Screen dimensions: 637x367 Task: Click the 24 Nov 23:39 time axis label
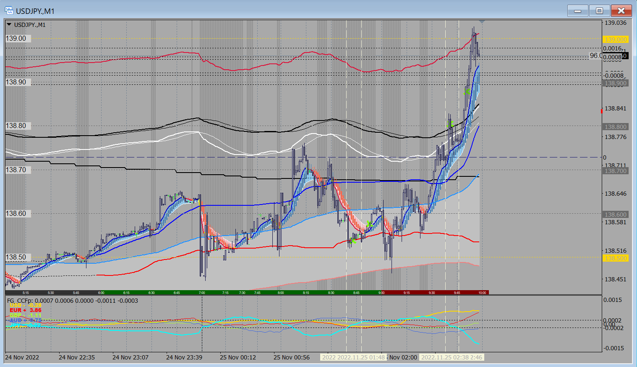pyautogui.click(x=184, y=357)
